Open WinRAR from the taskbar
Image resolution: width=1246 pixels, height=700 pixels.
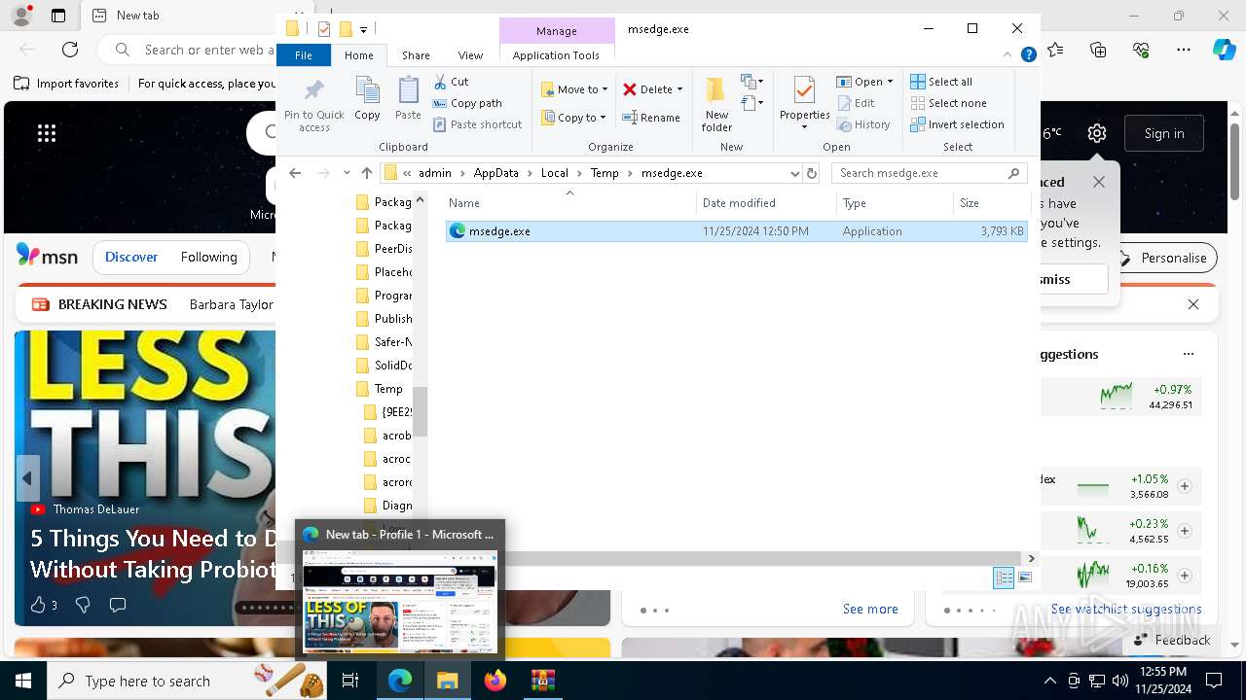(542, 681)
